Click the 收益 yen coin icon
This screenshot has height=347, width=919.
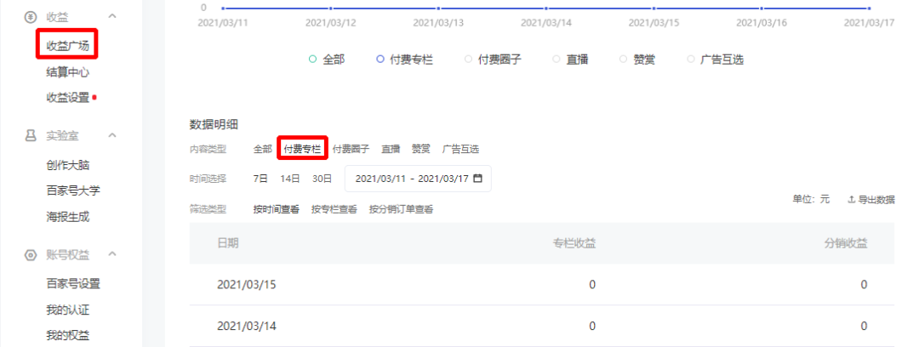[x=30, y=17]
